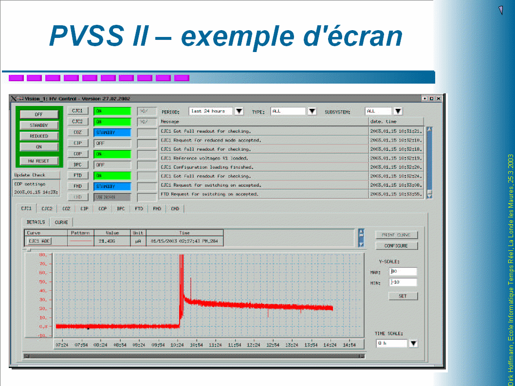Viewport: 515px width, 386px height.
Task: Switch to the CIP tab
Action: pyautogui.click(x=84, y=209)
